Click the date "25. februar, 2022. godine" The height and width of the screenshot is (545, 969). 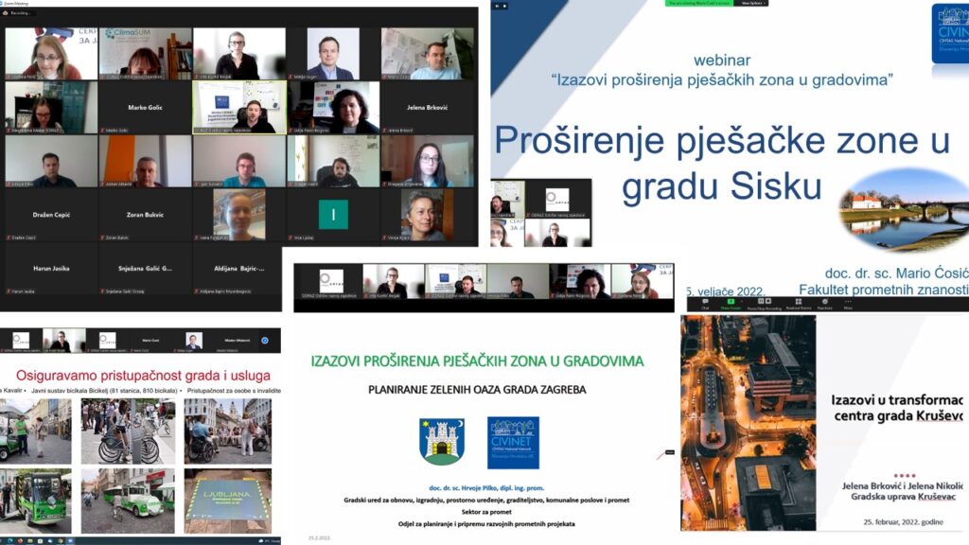pos(903,522)
